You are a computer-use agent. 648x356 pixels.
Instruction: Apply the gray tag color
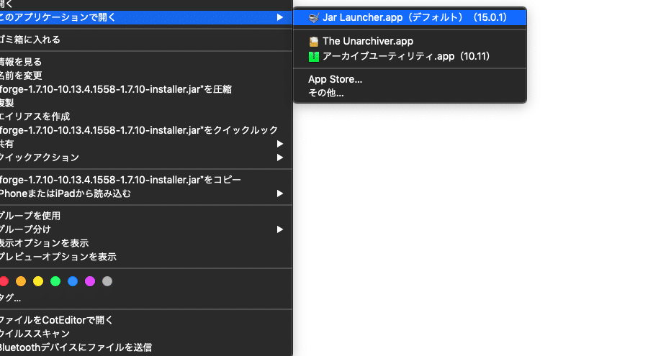pyautogui.click(x=107, y=281)
